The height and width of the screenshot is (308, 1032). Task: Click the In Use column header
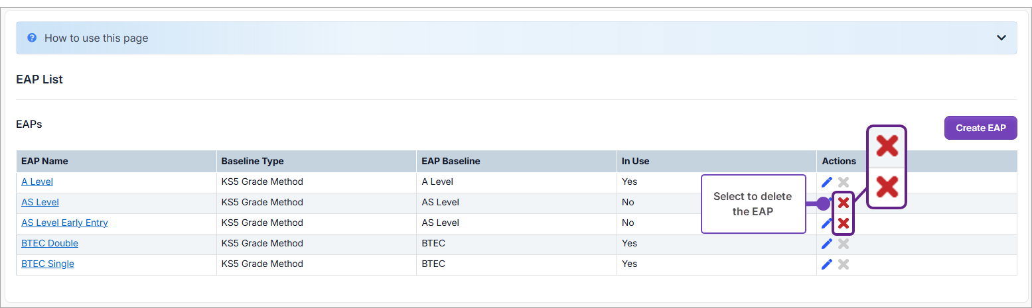coord(635,161)
